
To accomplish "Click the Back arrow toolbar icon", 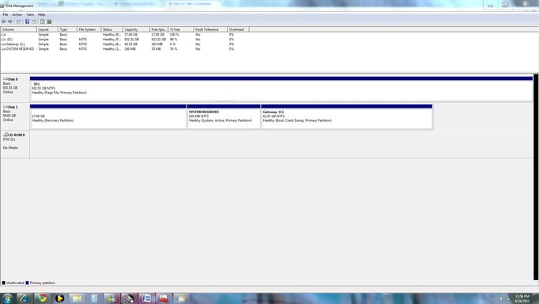I will coord(4,21).
